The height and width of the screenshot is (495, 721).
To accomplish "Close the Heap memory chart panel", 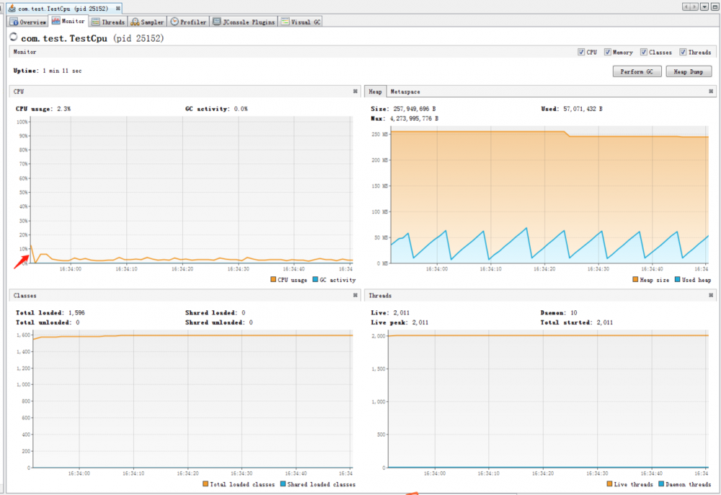I will pos(711,92).
